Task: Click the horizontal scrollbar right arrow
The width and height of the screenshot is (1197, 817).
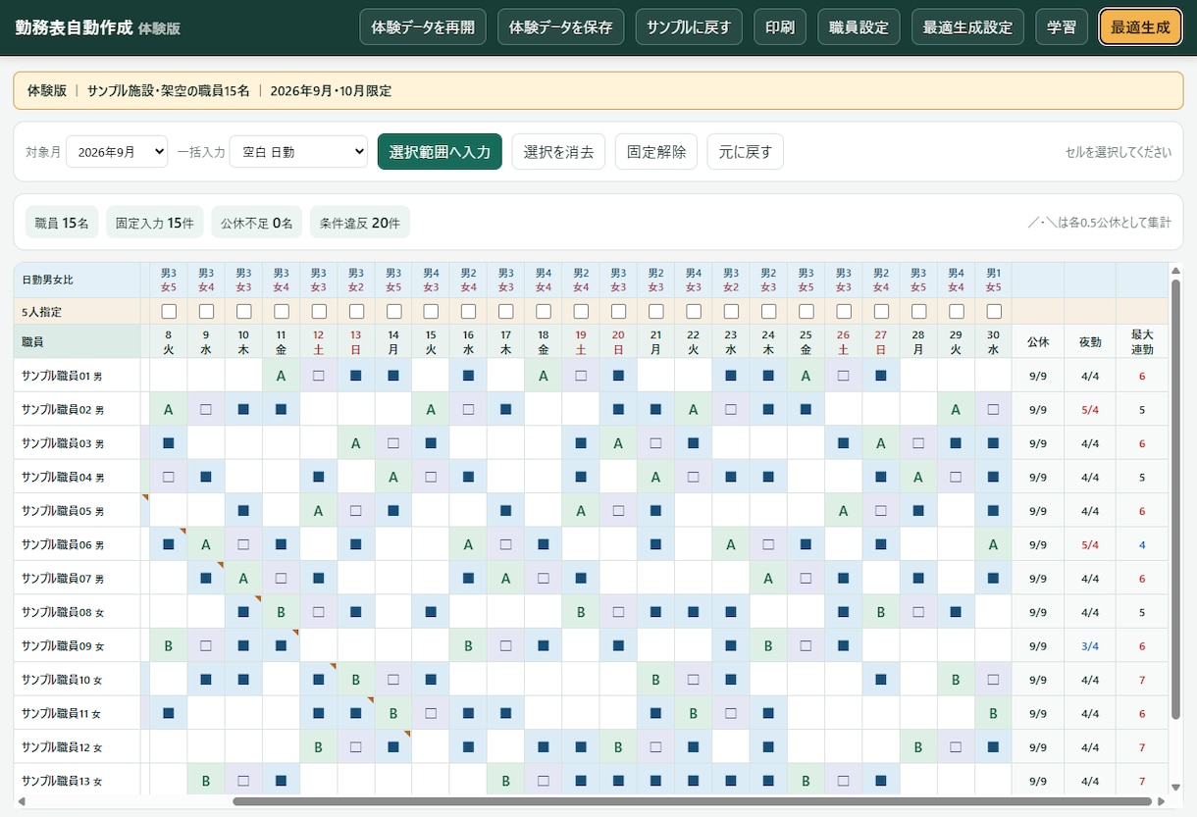Action: [1160, 801]
